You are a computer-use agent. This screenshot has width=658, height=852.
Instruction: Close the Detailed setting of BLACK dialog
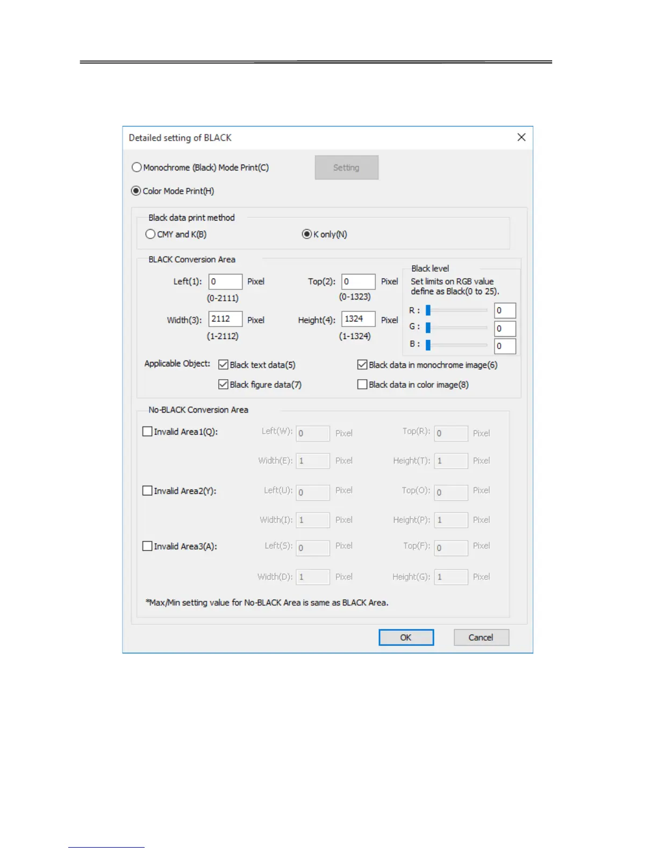[521, 138]
